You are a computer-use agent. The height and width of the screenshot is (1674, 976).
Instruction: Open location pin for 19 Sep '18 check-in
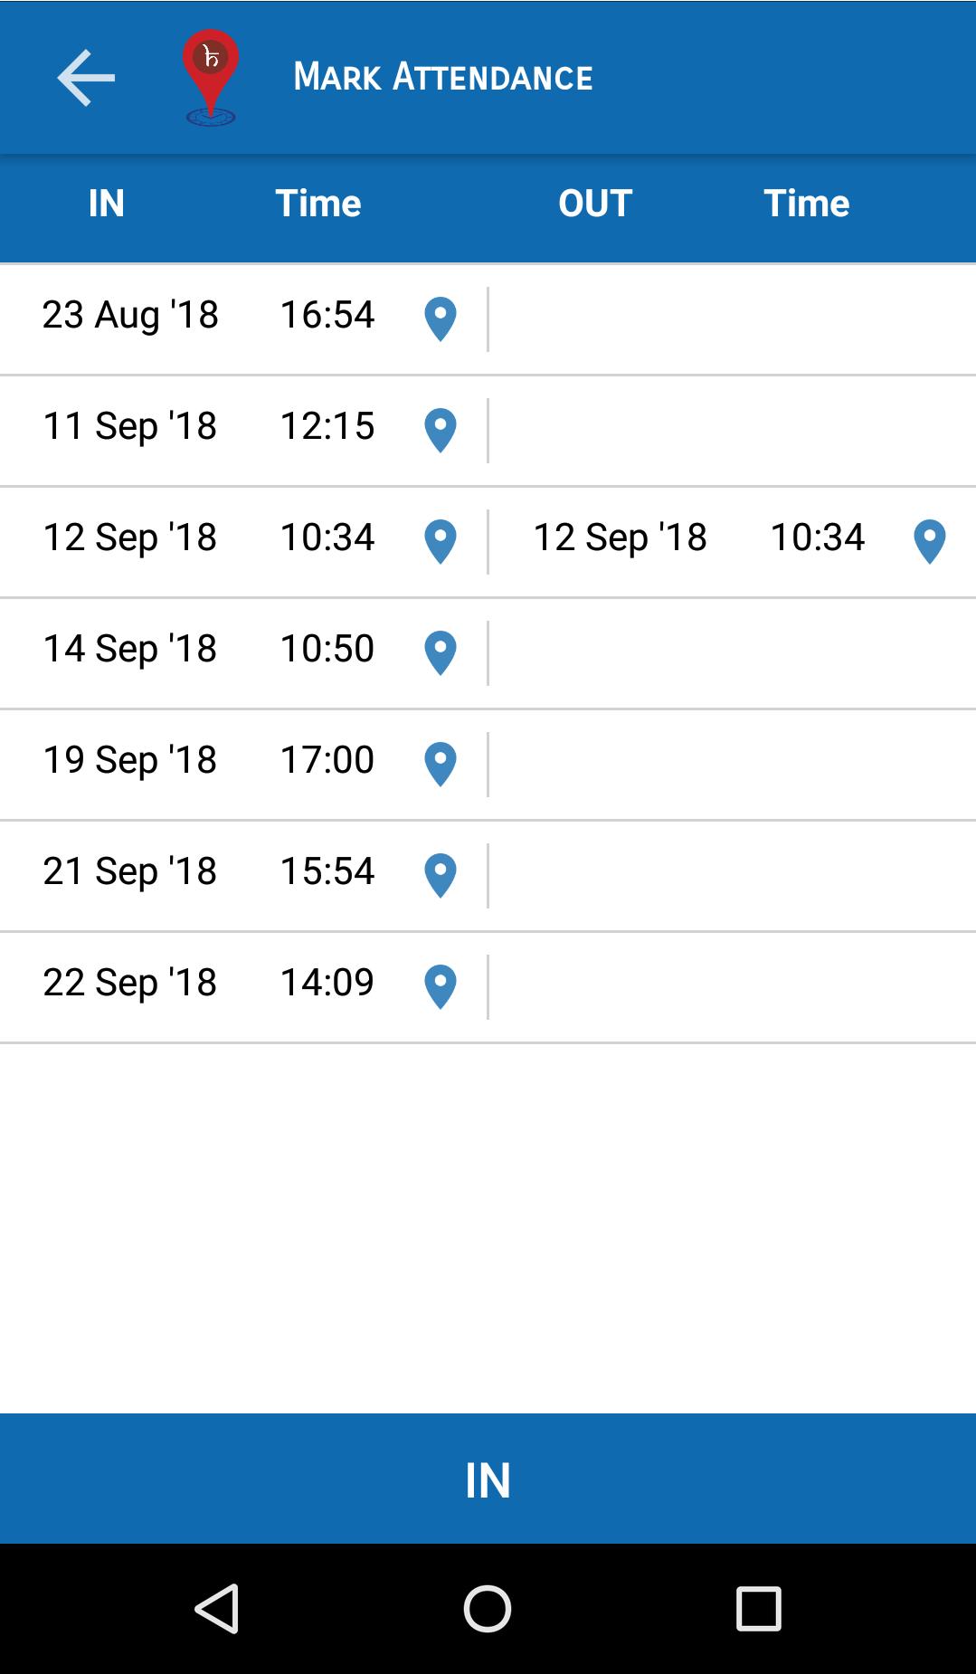point(441,764)
